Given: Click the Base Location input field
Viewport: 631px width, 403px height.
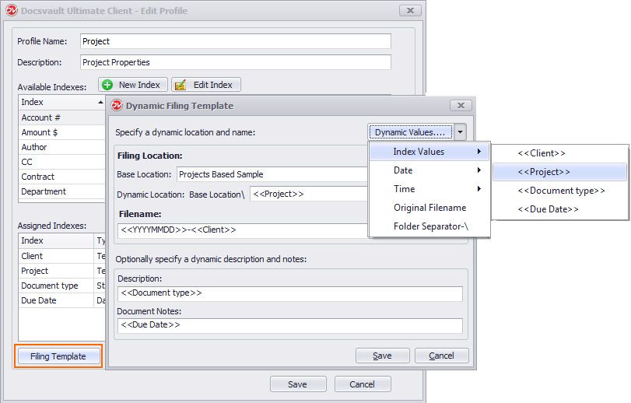Looking at the screenshot, I should (272, 174).
